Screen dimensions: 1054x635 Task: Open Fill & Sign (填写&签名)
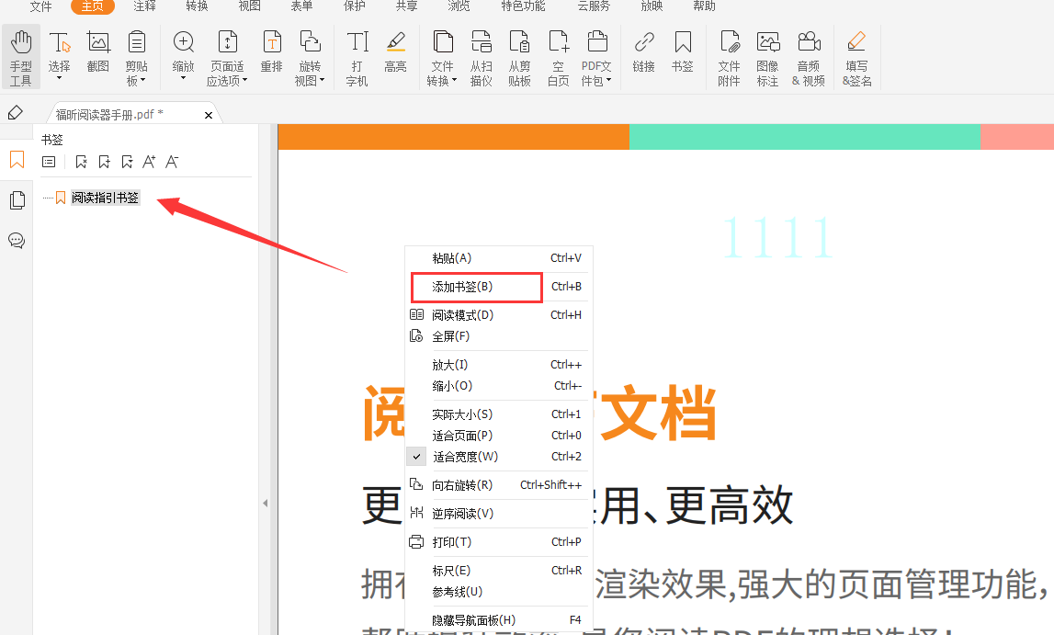(x=856, y=55)
